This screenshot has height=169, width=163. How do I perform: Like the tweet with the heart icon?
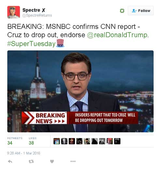click(52, 162)
